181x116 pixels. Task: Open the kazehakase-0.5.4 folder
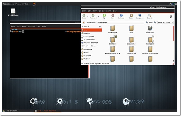click(x=112, y=50)
